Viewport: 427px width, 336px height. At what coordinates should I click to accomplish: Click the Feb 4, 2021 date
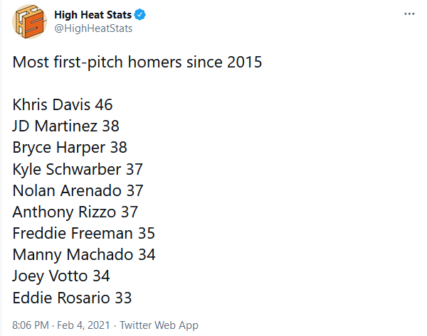tap(83, 325)
